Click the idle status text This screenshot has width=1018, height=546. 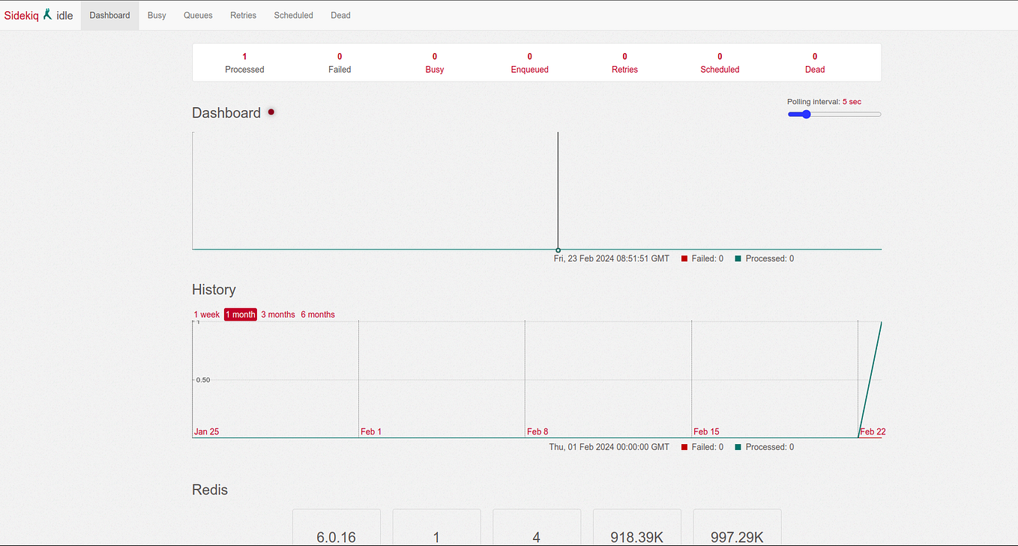pyautogui.click(x=64, y=15)
